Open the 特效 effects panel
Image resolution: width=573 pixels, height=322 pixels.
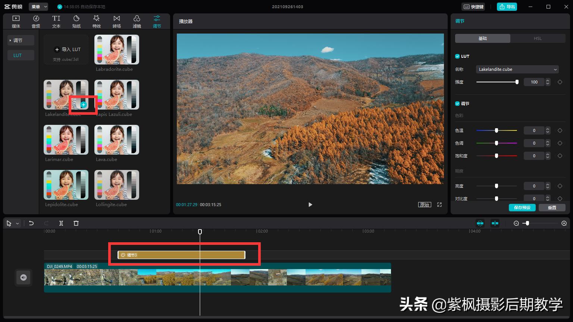97,21
